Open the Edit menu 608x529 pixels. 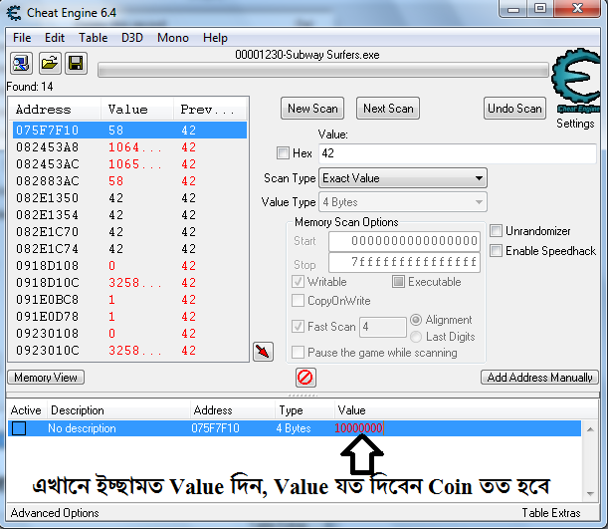[55, 38]
